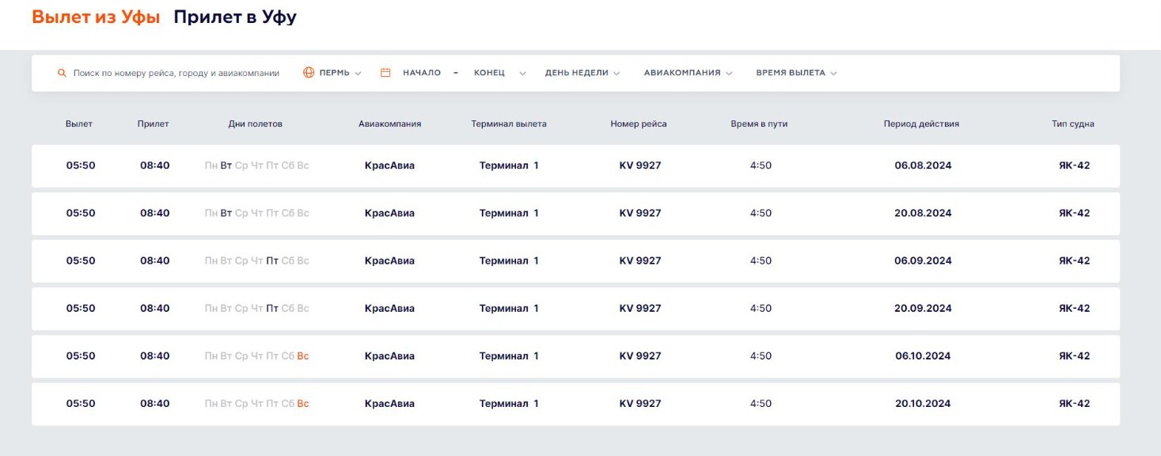The image size is (1161, 456).
Task: Click the КрасАвиа airline name
Action: (389, 165)
